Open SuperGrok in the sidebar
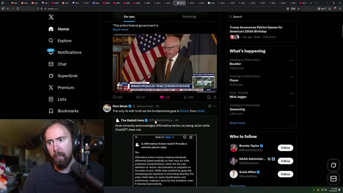This screenshot has width=343, height=193. pos(63,76)
